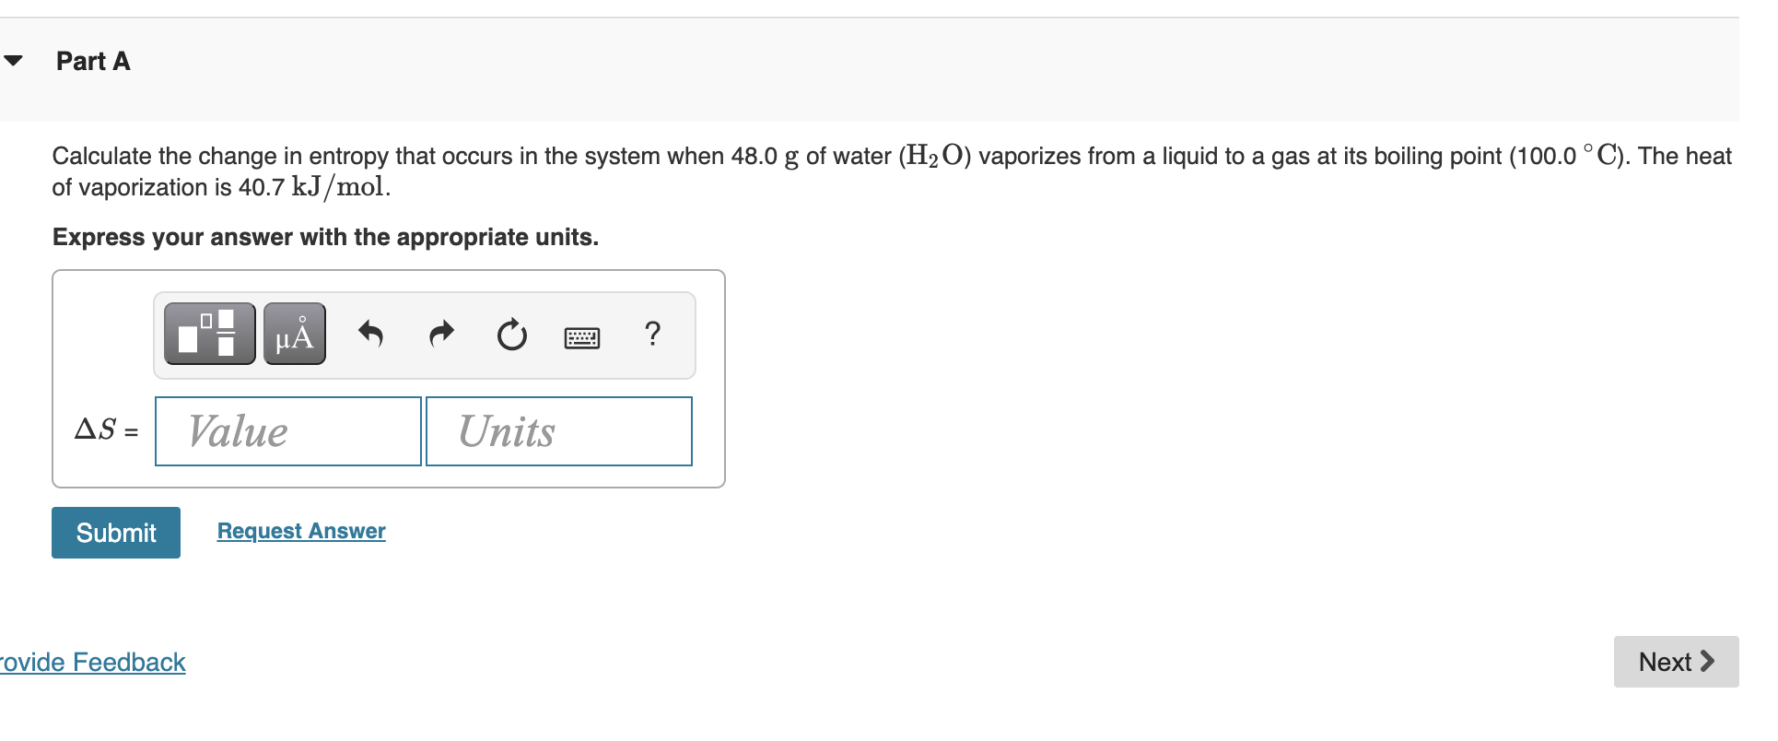Open help via the question mark icon
This screenshot has height=741, width=1778.
point(653,335)
